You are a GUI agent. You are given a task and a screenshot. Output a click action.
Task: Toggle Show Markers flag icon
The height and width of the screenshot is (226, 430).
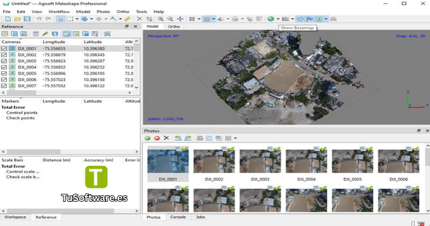pos(310,19)
